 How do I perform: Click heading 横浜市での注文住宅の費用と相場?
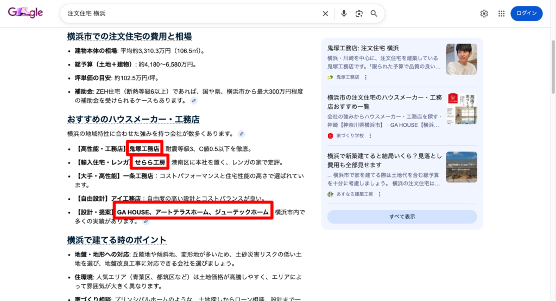(129, 36)
